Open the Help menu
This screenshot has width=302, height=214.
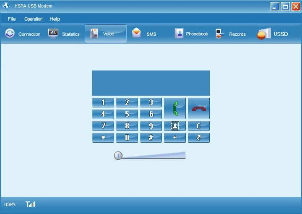coord(55,19)
